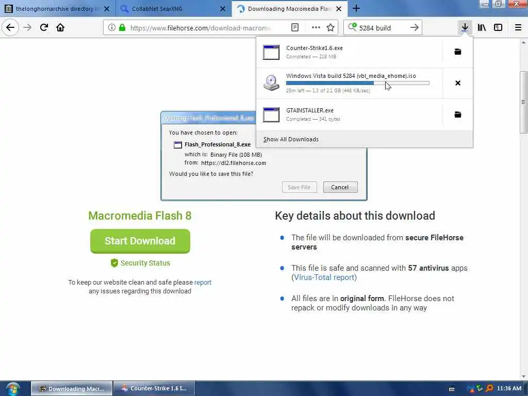Click the forward navigation arrow

27,27
